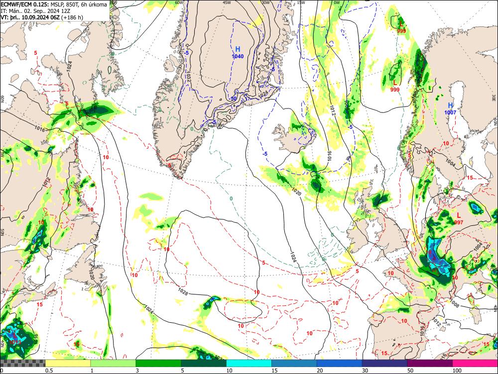The width and height of the screenshot is (498, 374).
Task: Click the steel blue 15–20 legend swatch
Action: [x=294, y=363]
